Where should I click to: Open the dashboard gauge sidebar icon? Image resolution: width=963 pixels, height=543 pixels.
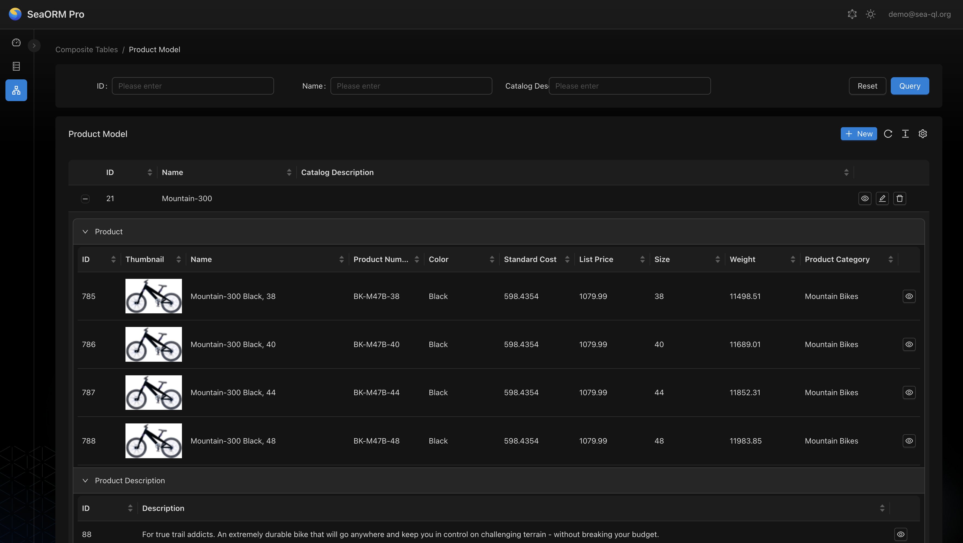16,43
